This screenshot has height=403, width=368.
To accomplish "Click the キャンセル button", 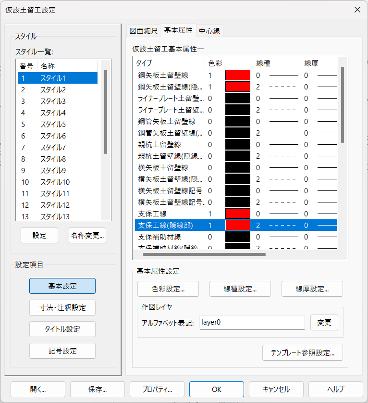I will pos(276,389).
